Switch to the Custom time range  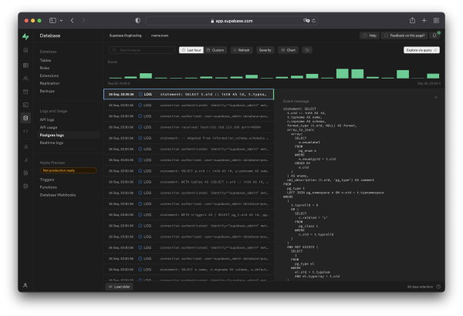[215, 49]
